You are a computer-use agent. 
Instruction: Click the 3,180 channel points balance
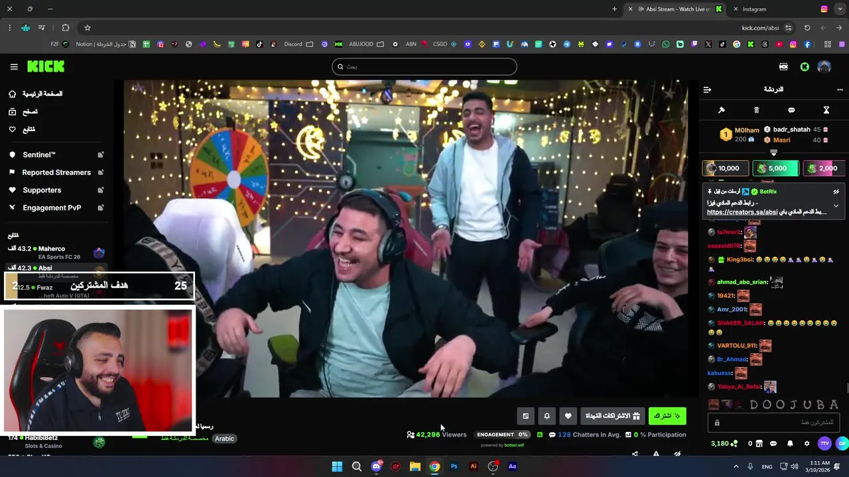tap(724, 443)
